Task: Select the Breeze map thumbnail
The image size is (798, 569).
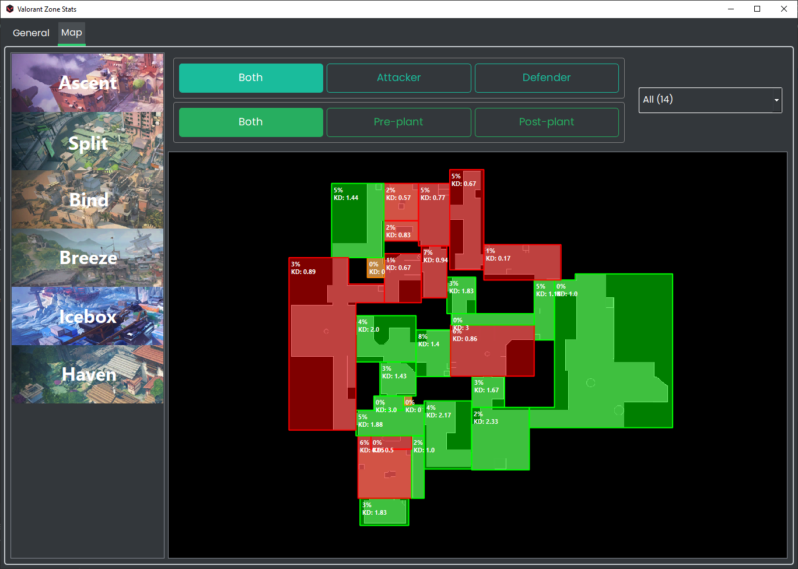Action: [x=87, y=258]
